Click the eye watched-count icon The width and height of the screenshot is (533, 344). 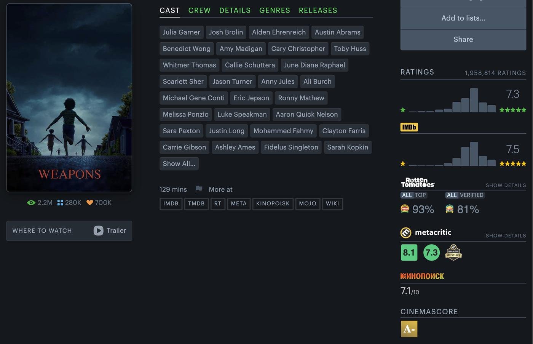[31, 203]
